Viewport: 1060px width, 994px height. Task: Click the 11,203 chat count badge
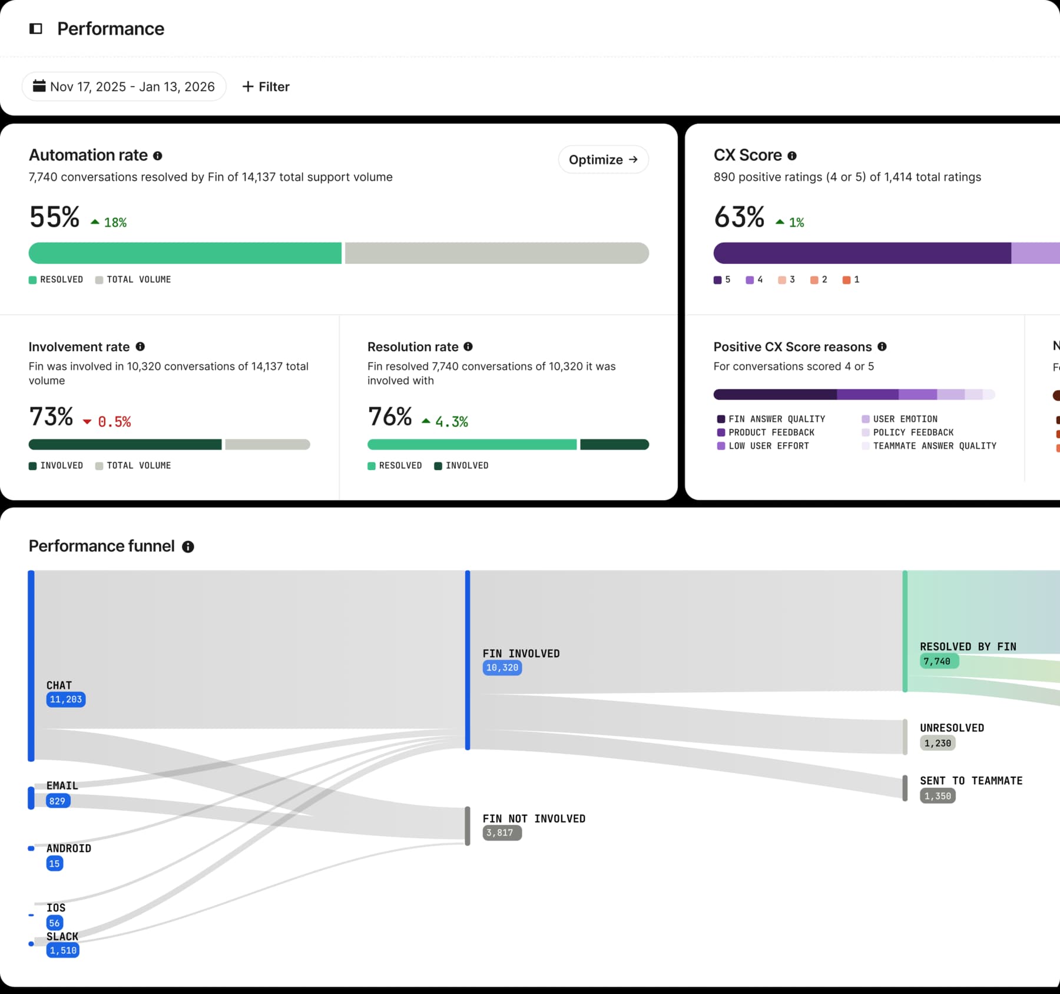coord(66,699)
